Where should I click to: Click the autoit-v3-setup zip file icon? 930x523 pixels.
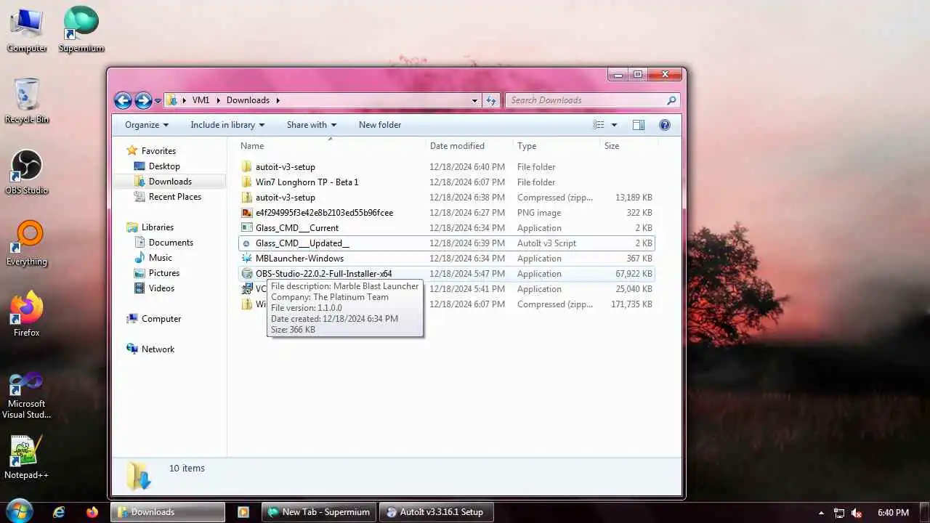pos(247,198)
